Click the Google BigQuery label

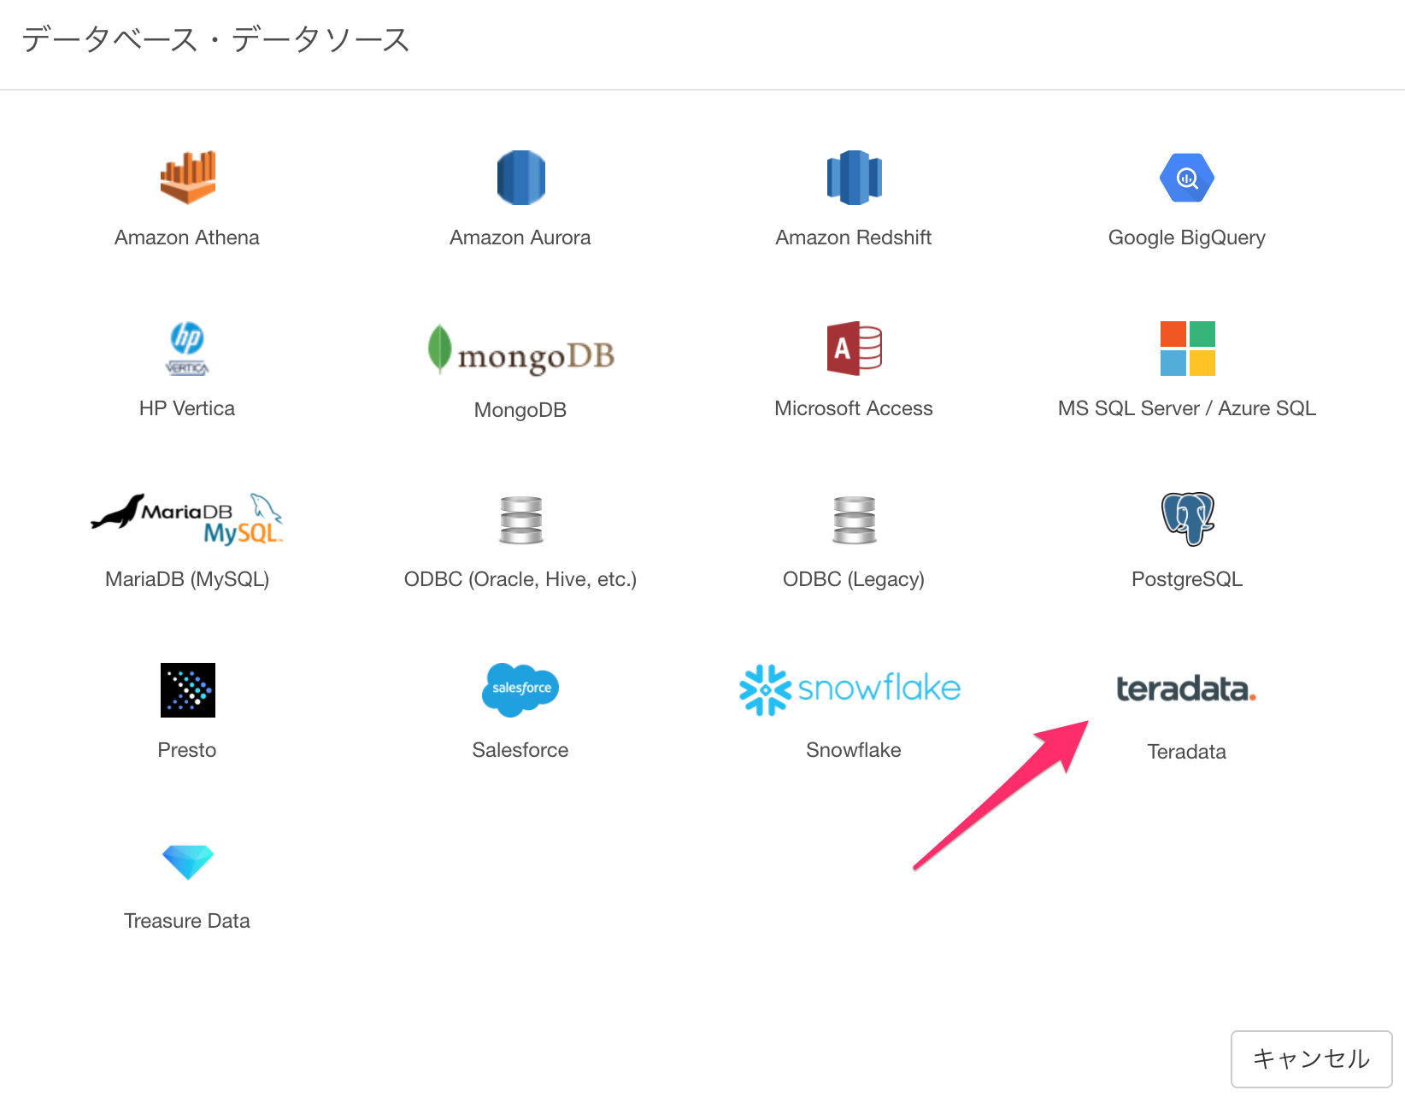1187,237
